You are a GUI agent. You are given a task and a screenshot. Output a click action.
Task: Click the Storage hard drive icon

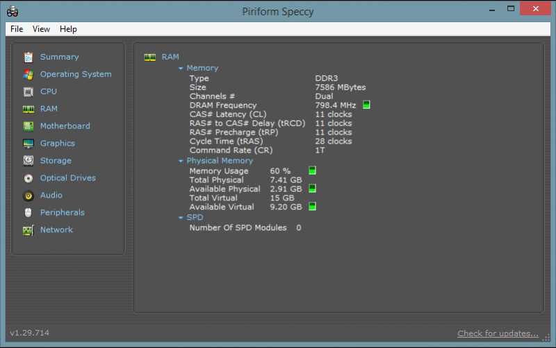[28, 161]
